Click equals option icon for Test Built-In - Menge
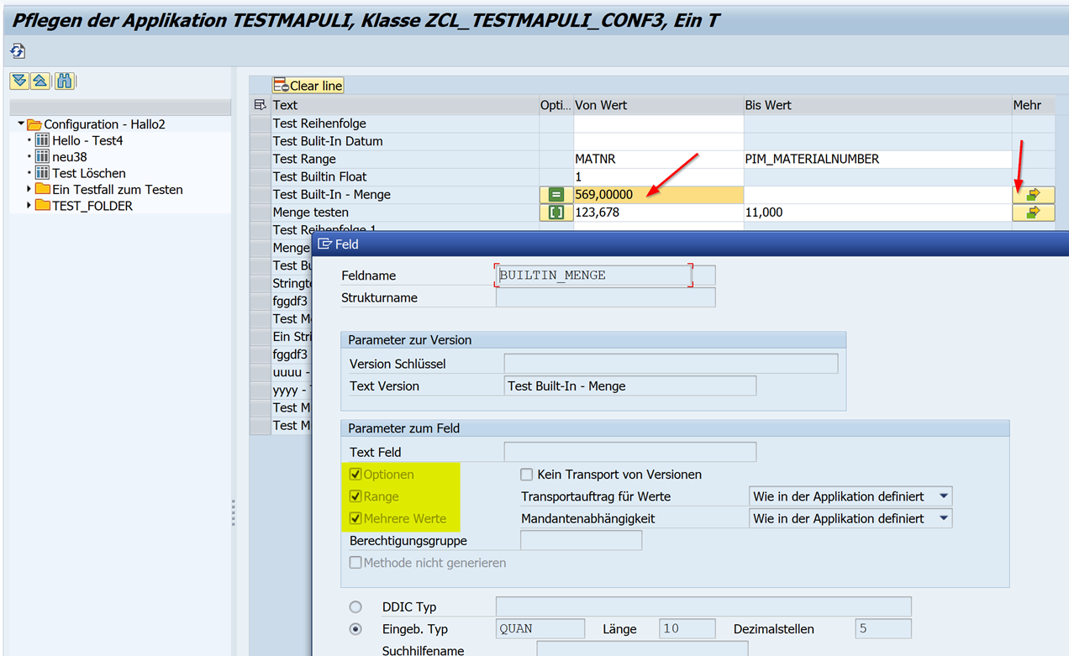 click(x=556, y=195)
